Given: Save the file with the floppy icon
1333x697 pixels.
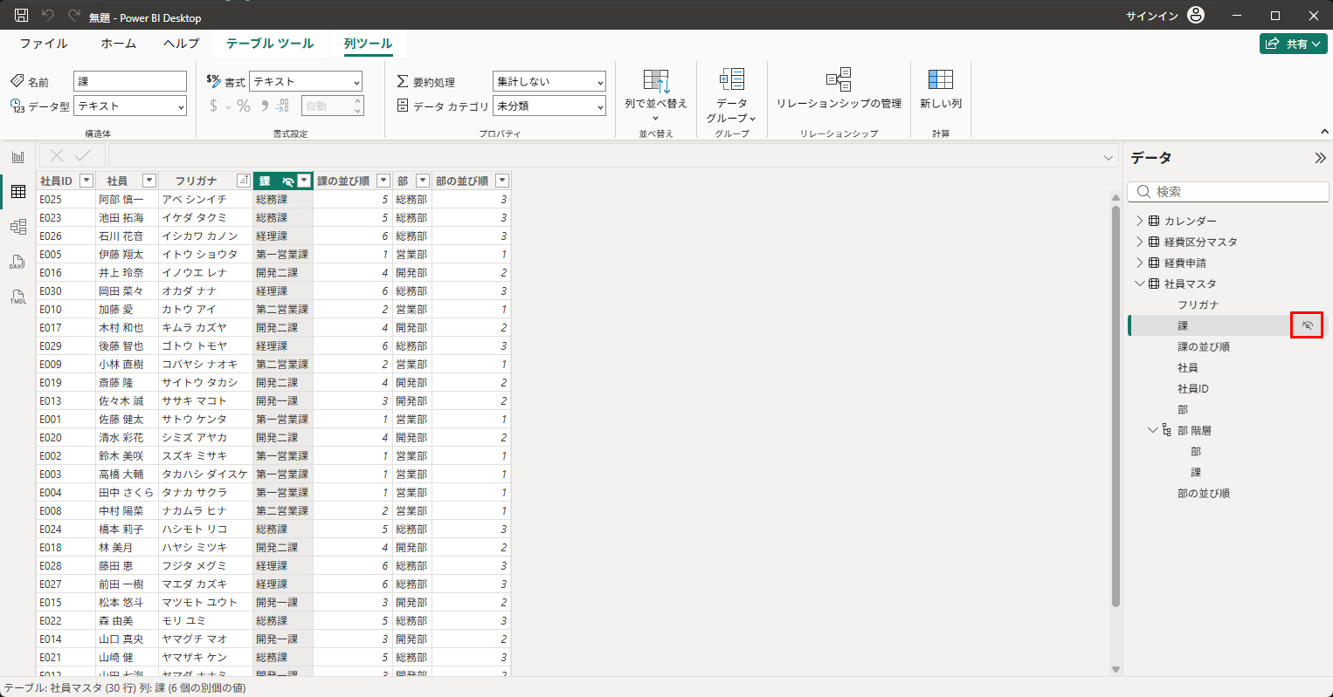Looking at the screenshot, I should point(22,16).
